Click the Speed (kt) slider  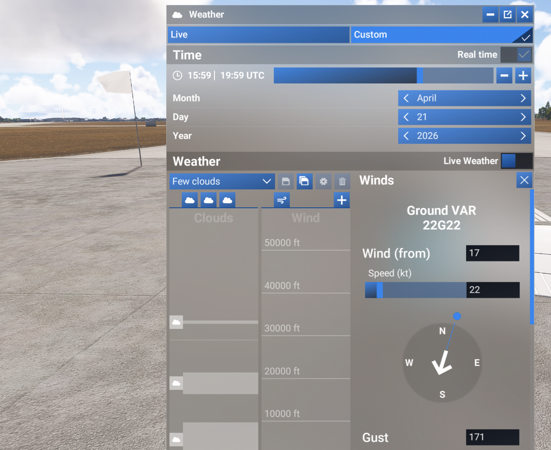click(415, 290)
